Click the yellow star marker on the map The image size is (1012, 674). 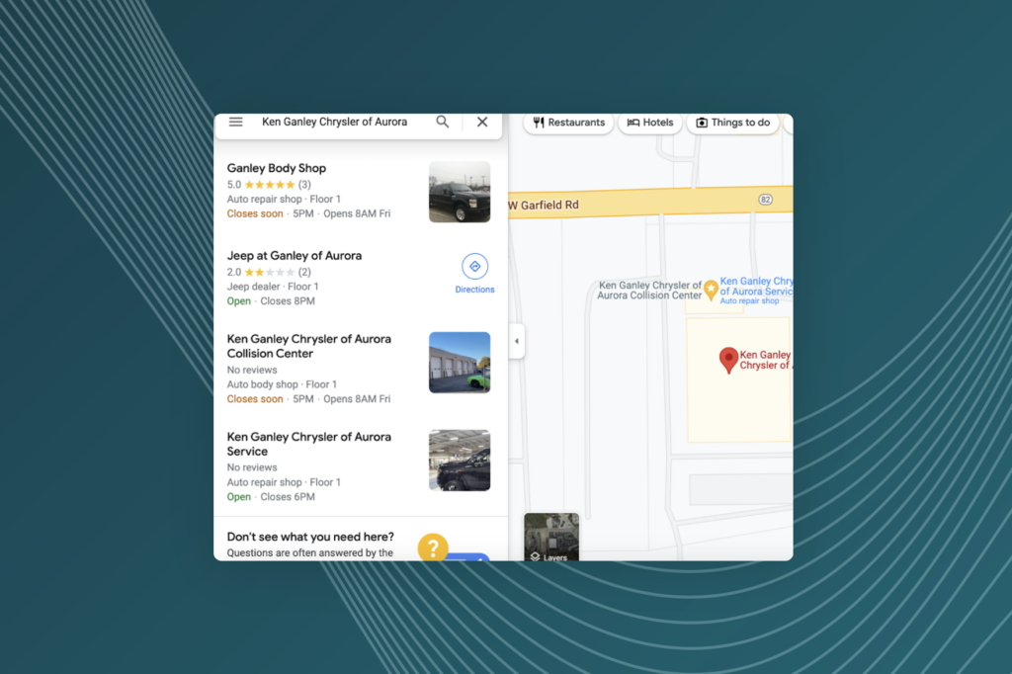(x=710, y=290)
